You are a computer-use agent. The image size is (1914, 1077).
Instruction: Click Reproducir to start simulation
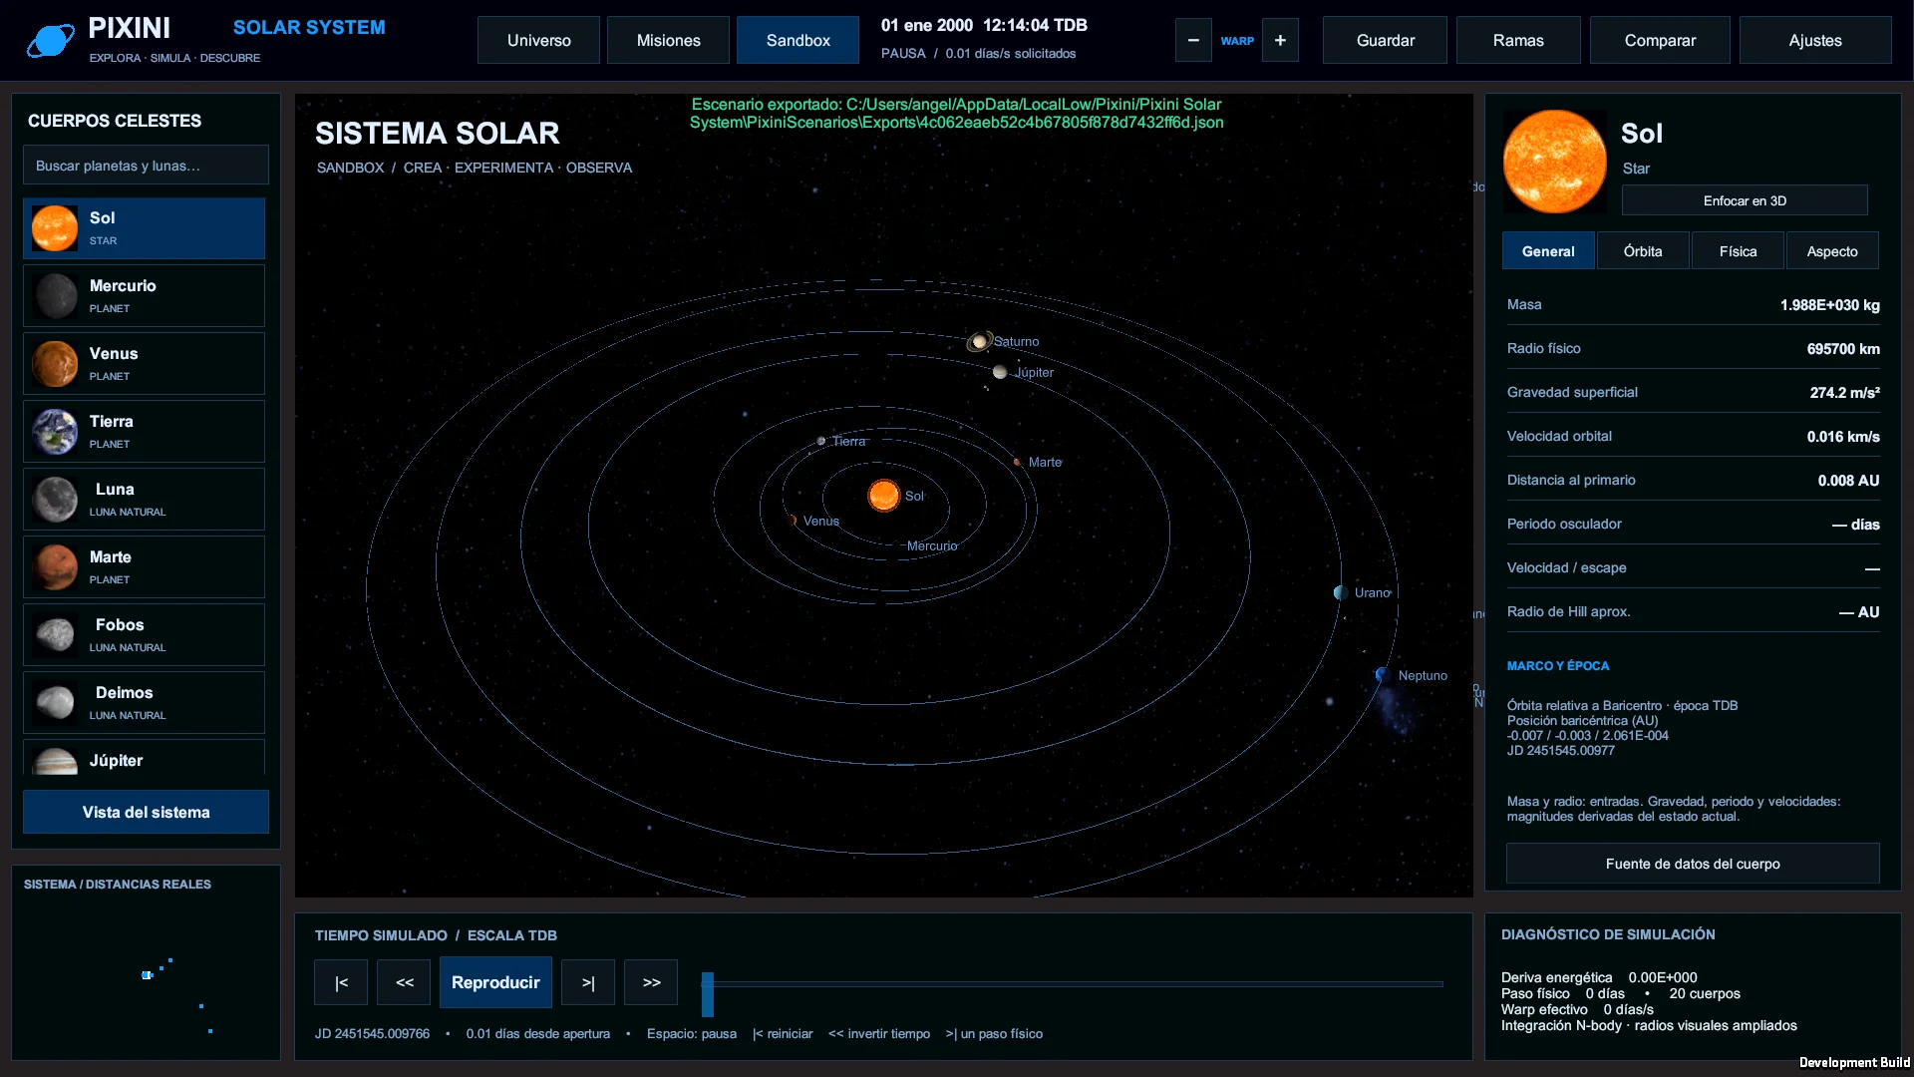pyautogui.click(x=495, y=982)
